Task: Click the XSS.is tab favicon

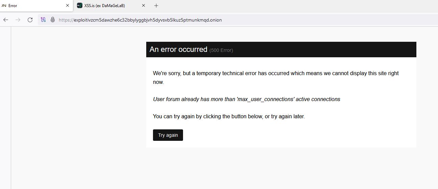Action: [x=80, y=6]
